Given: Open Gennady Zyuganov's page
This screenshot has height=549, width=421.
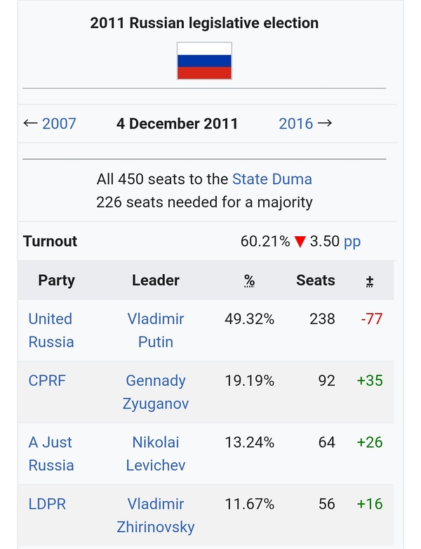Looking at the screenshot, I should (156, 392).
